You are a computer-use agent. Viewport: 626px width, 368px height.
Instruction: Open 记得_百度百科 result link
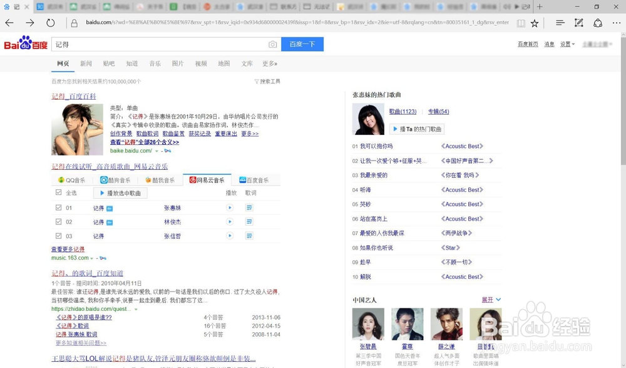[x=73, y=96]
